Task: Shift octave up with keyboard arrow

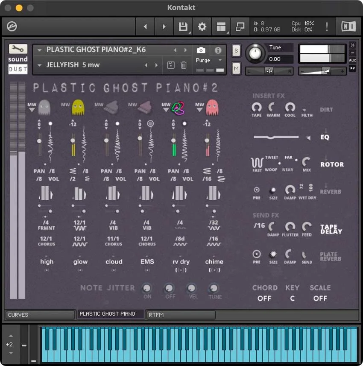Action: coord(11,336)
